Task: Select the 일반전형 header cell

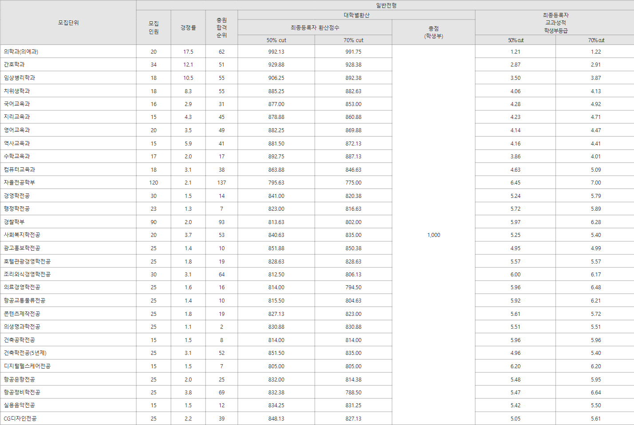Action: point(384,5)
